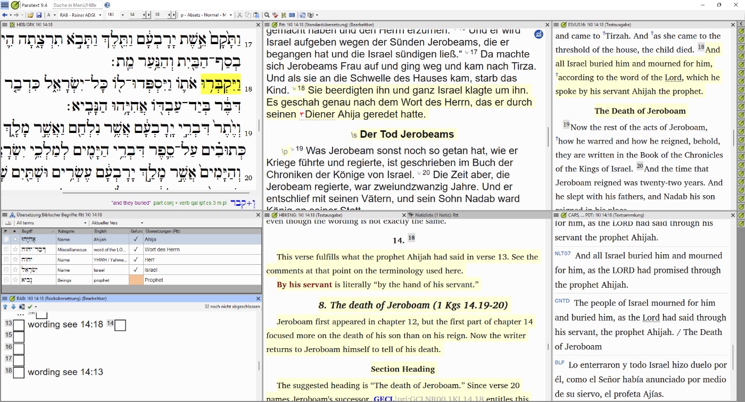Screen dimensions: 745x402
Task: Click the BLP version label
Action: [x=559, y=363]
